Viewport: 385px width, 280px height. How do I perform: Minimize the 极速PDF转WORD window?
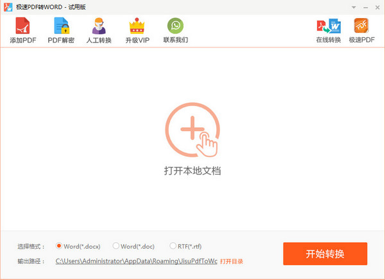tap(366, 8)
